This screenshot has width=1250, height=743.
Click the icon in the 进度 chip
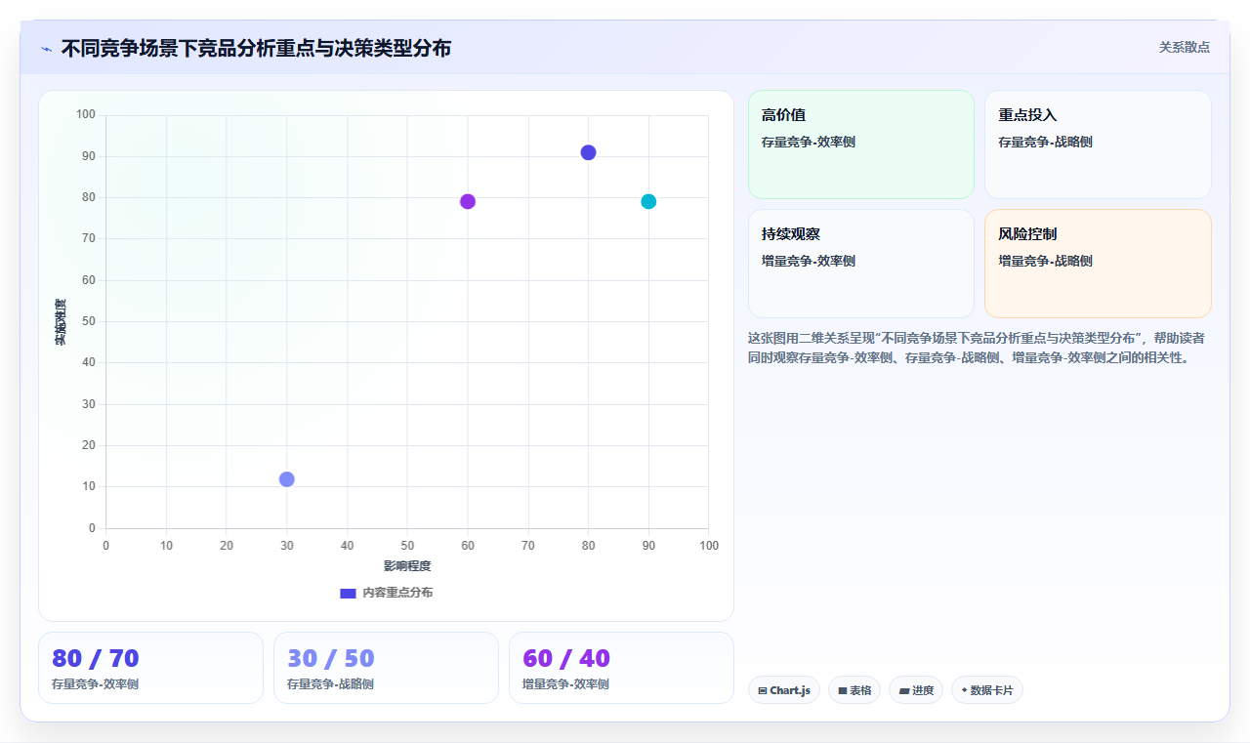pos(904,691)
